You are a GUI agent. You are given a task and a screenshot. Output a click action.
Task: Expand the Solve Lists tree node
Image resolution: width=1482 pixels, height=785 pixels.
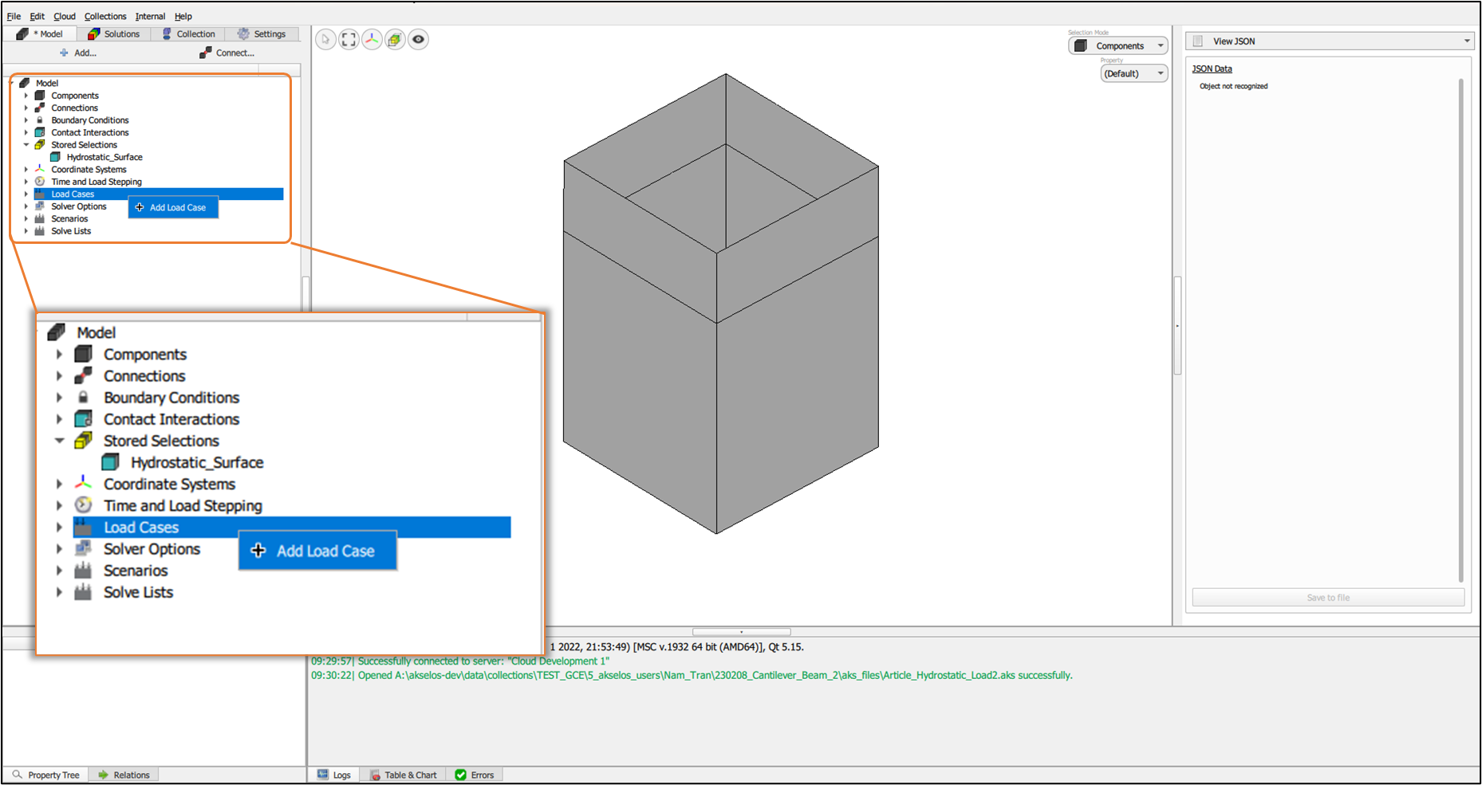pos(26,231)
